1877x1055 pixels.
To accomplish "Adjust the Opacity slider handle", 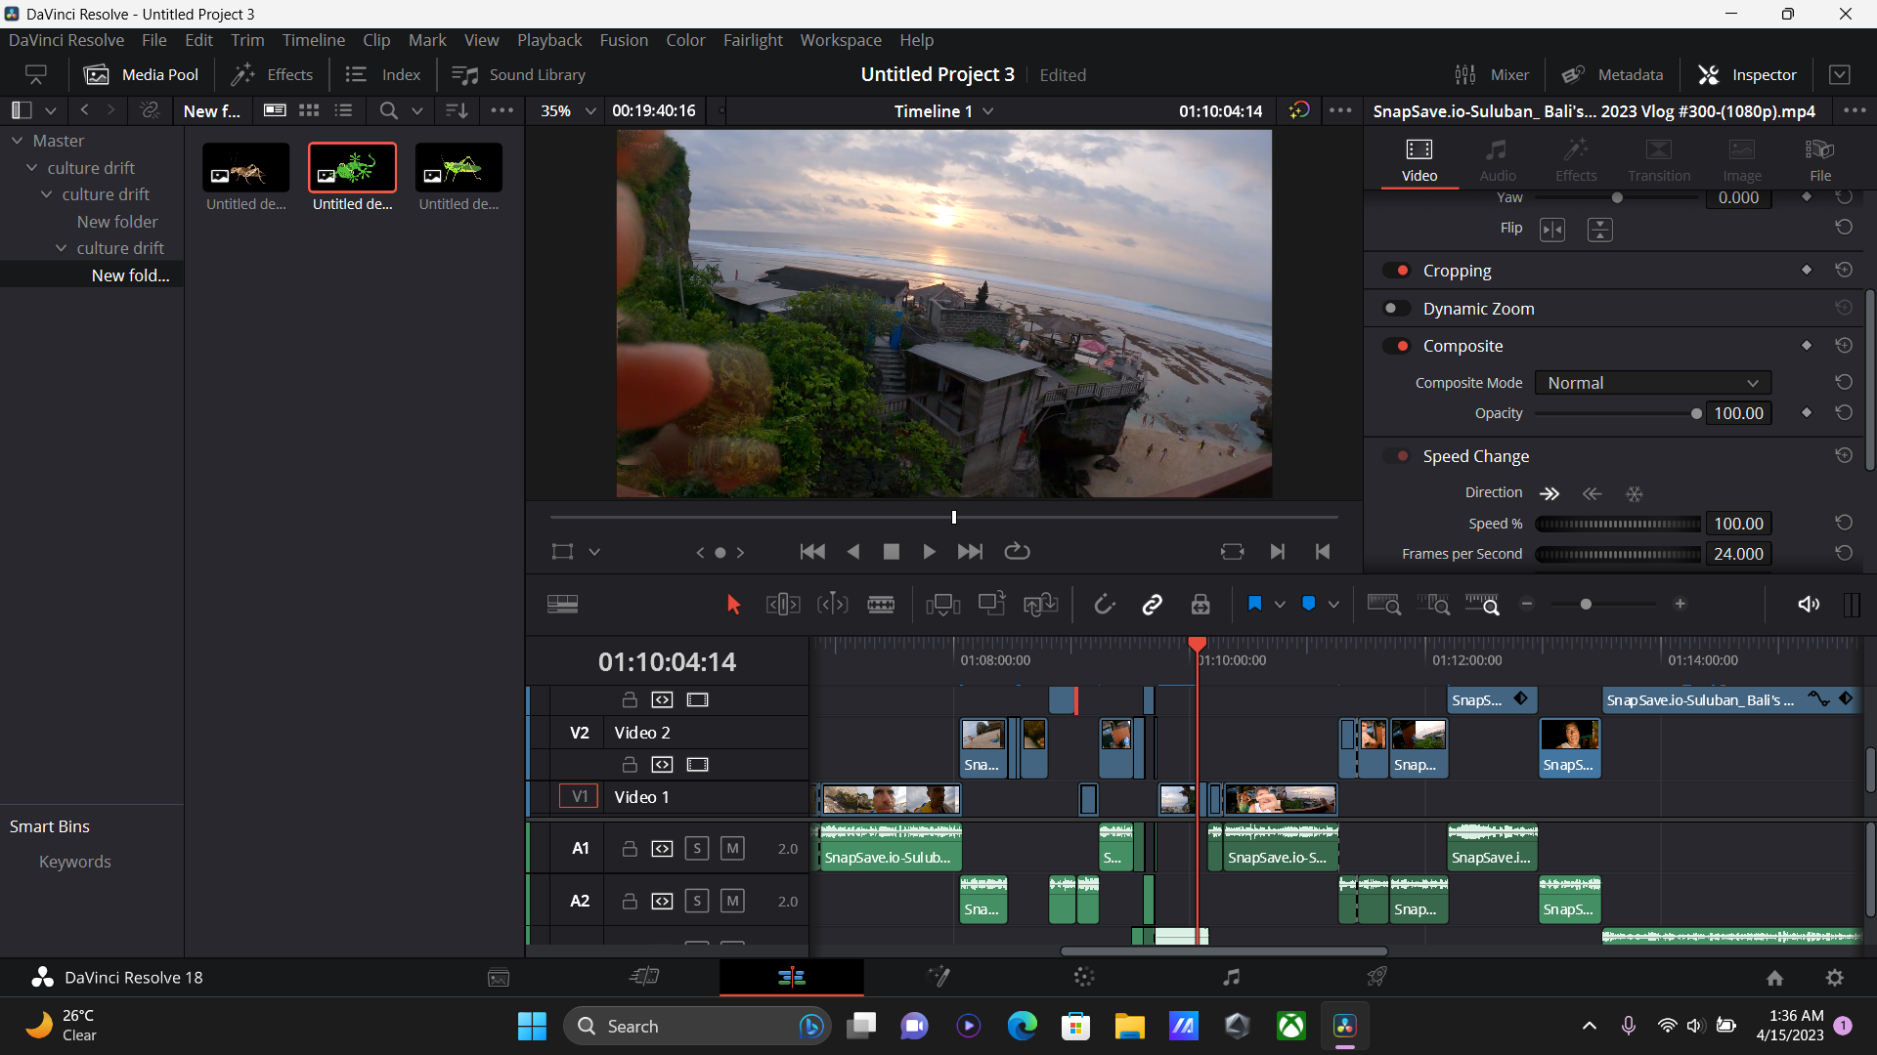I will coord(1696,414).
